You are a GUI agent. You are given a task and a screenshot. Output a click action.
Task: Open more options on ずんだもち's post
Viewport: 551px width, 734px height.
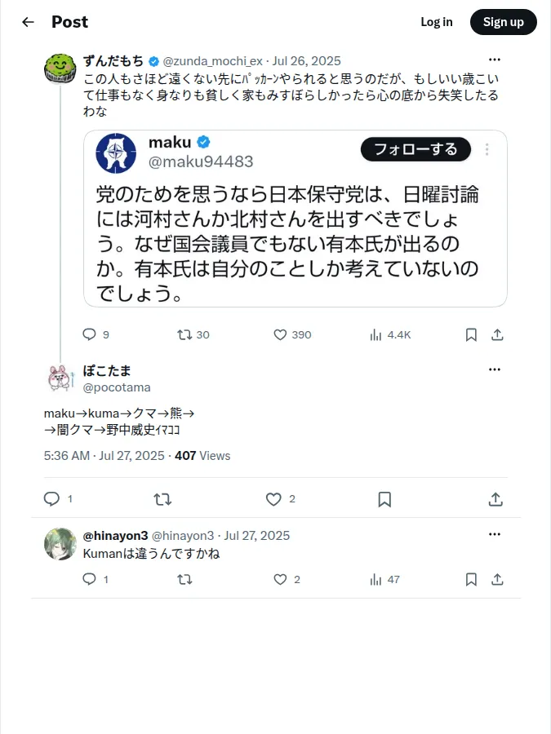pyautogui.click(x=495, y=60)
